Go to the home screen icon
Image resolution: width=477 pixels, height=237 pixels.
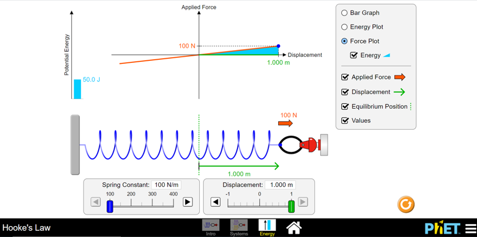tap(294, 226)
